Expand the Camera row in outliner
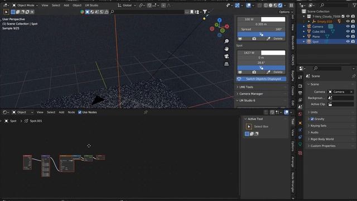357x201 pixels. pyautogui.click(x=304, y=26)
